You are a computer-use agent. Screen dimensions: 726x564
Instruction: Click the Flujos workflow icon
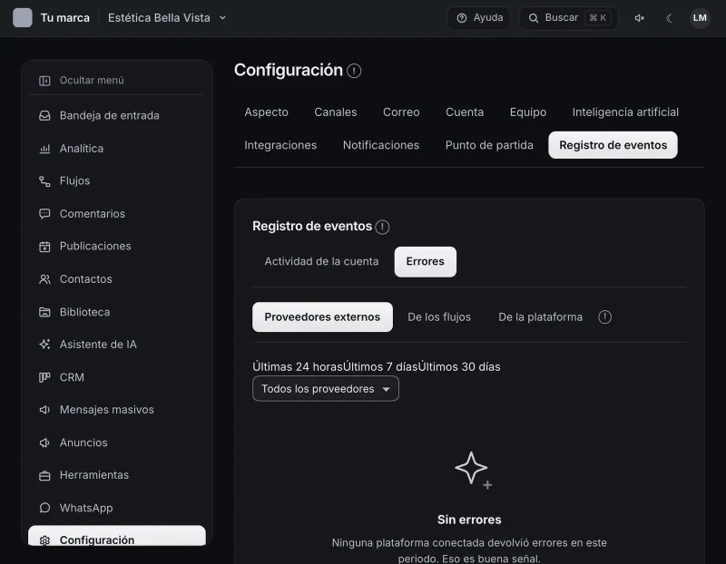pos(44,181)
